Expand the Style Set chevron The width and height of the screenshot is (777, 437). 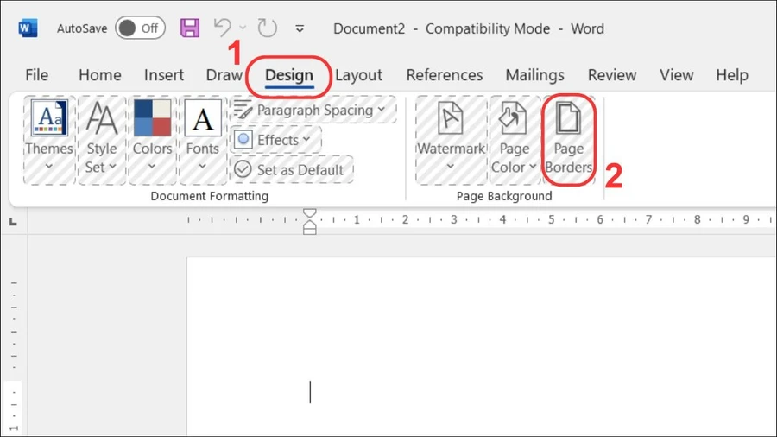pos(112,167)
